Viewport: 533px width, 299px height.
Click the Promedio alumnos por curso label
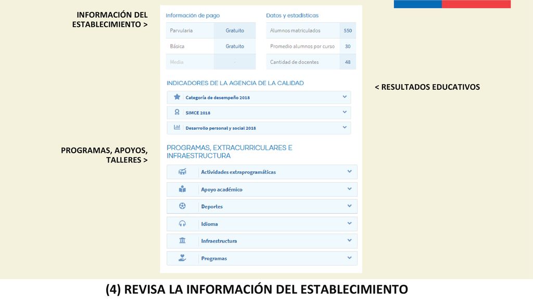click(x=302, y=46)
